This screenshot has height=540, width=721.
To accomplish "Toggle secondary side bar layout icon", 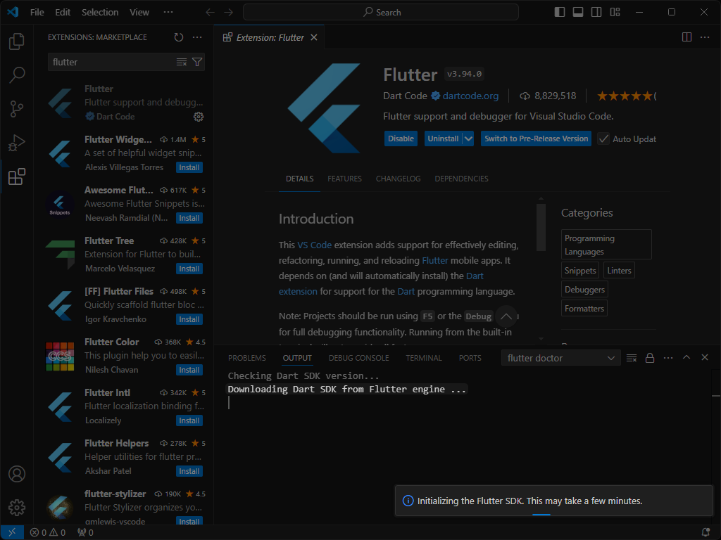I will coord(596,12).
